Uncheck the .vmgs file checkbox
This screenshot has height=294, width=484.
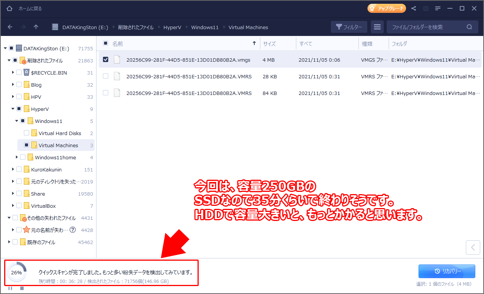pos(106,59)
